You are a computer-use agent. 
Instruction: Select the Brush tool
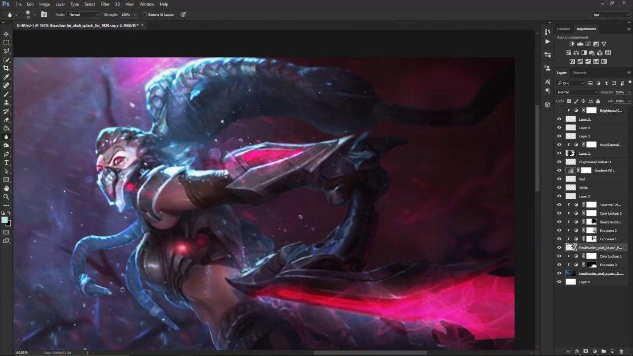pyautogui.click(x=6, y=94)
